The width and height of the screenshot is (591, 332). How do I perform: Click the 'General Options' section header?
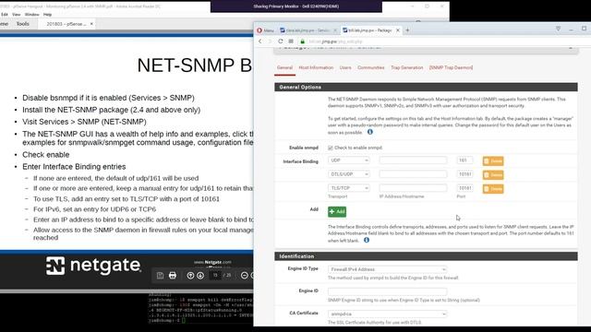(426, 87)
